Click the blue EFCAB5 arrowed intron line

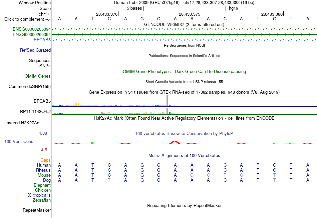(185, 40)
